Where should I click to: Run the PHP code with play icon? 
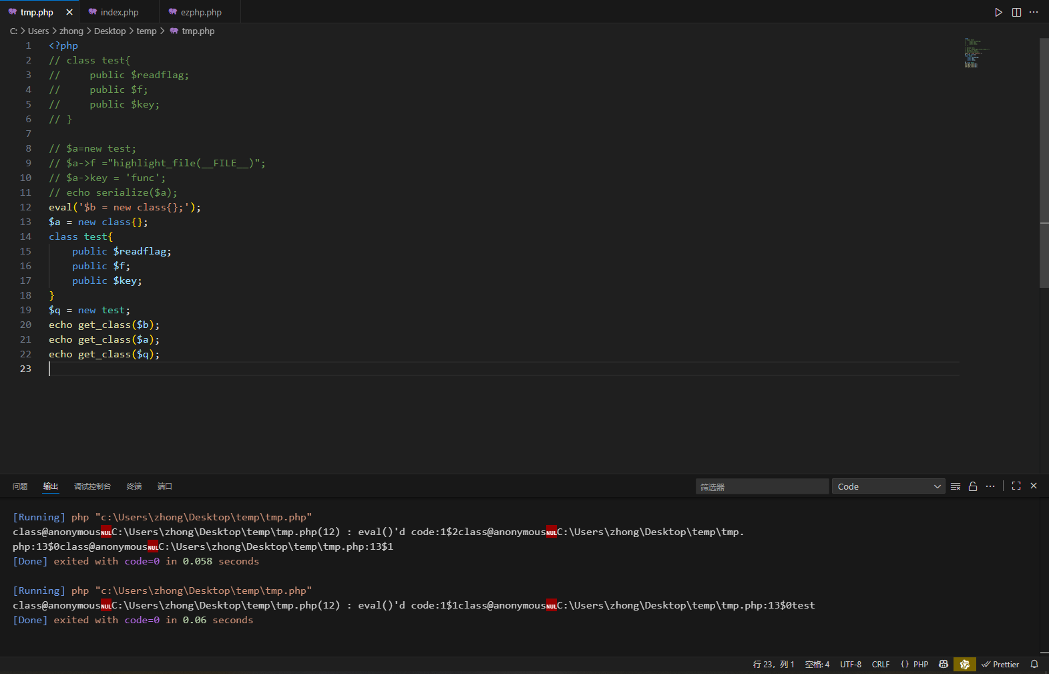point(998,12)
